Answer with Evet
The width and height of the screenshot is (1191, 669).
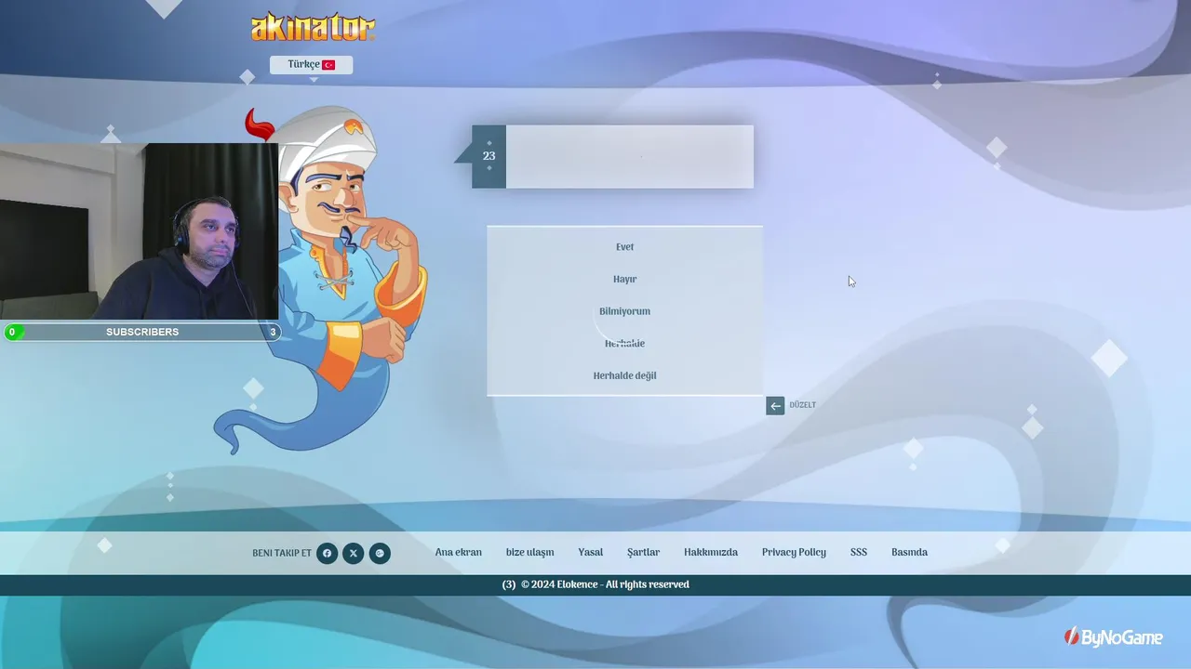624,247
